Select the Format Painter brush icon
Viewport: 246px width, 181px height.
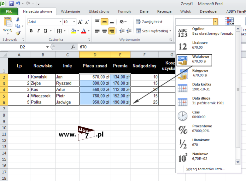[18, 33]
